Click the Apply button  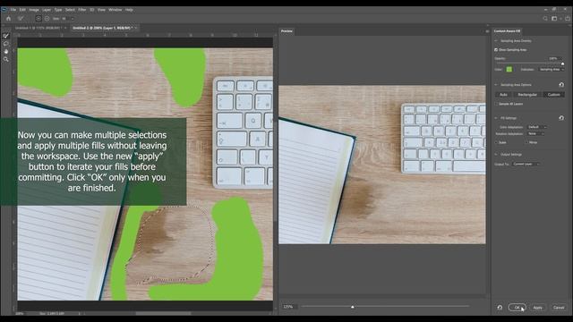537,308
